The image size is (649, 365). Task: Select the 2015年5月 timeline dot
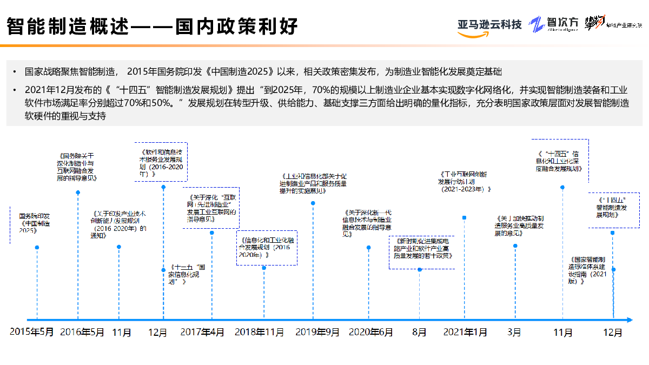(x=37, y=247)
